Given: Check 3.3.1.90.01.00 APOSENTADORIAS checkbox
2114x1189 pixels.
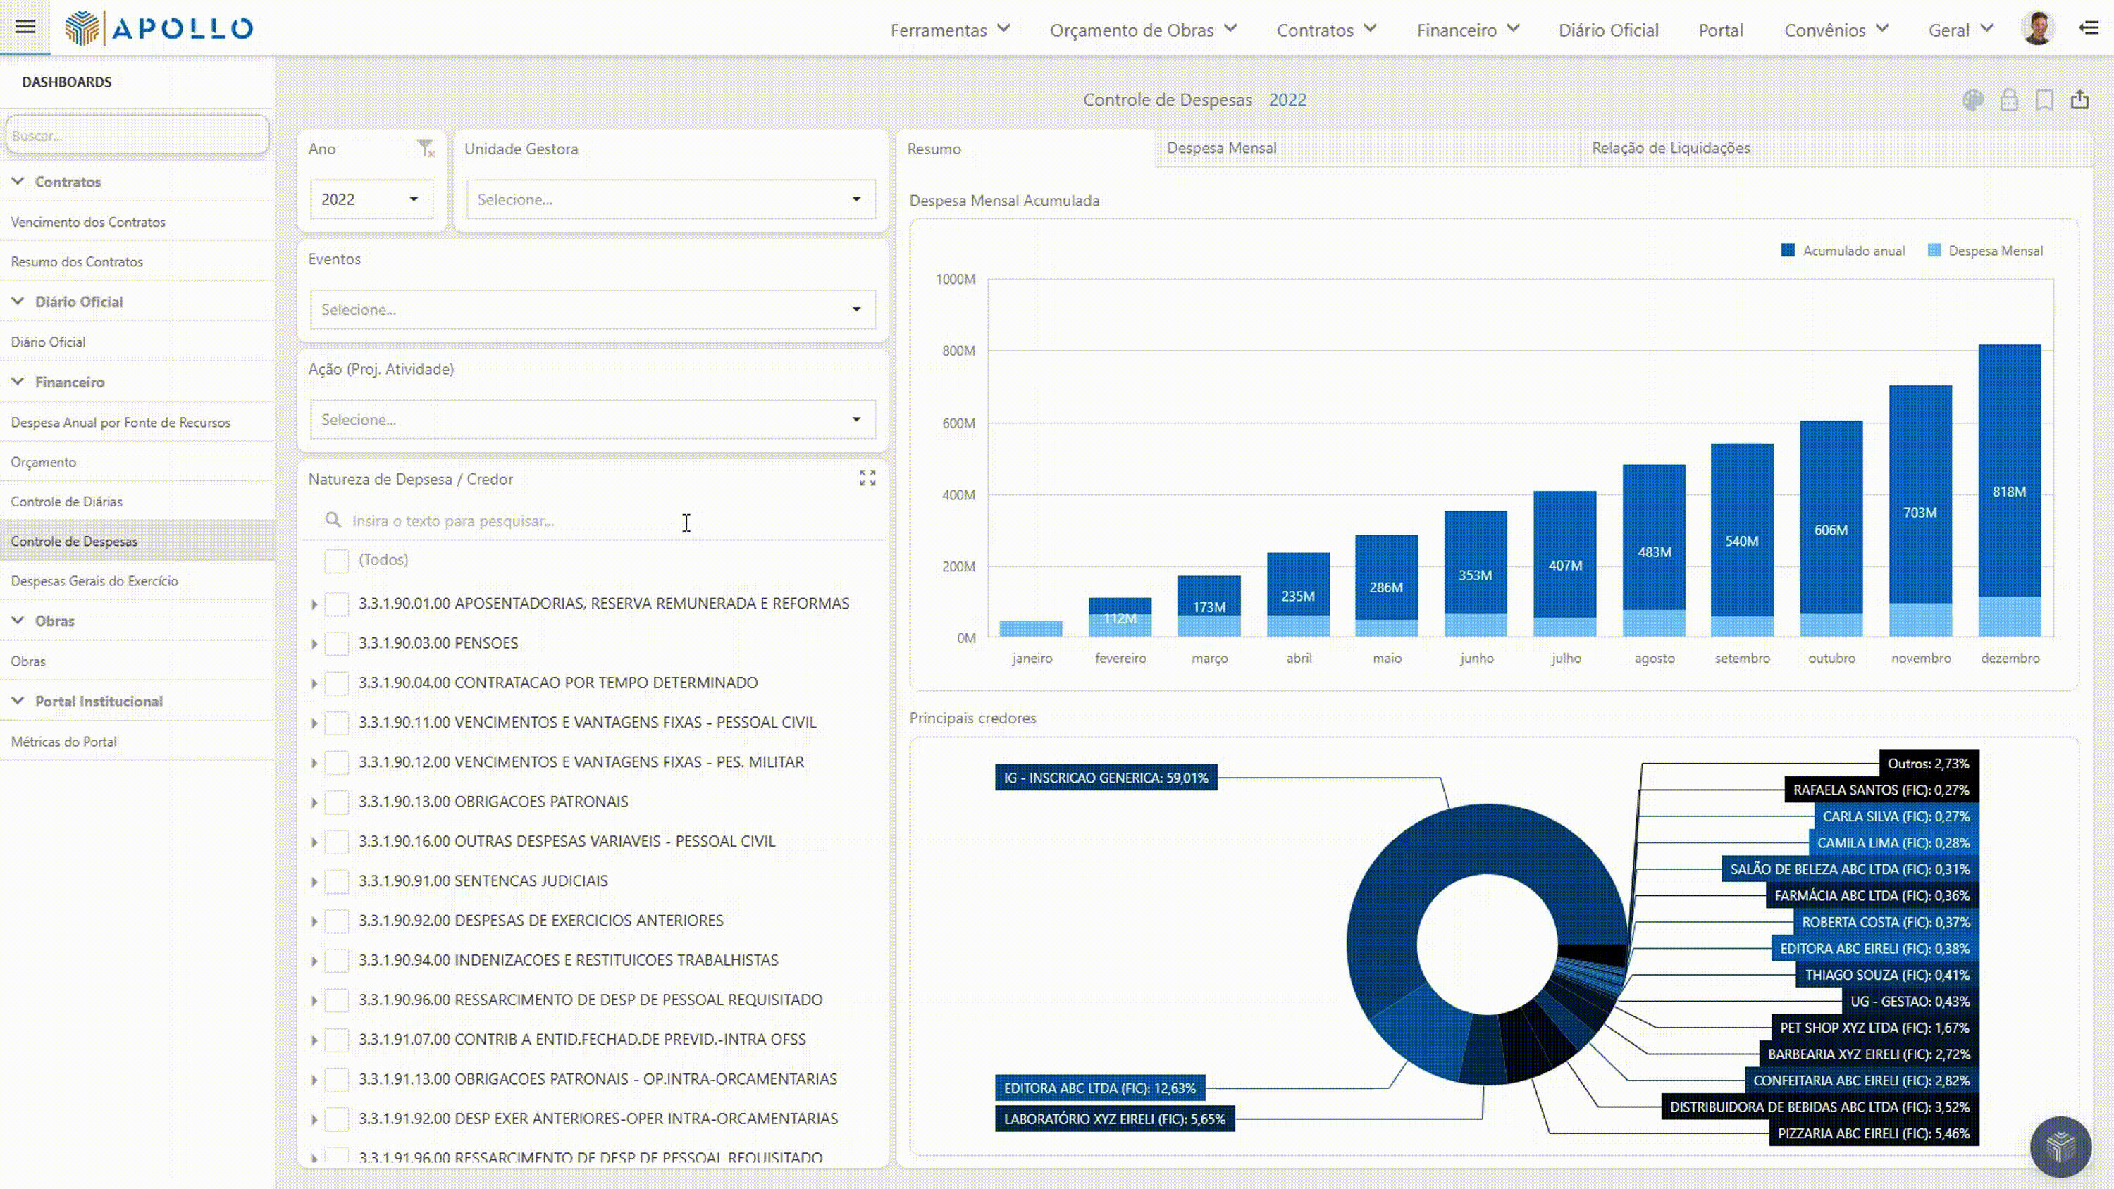Looking at the screenshot, I should pyautogui.click(x=336, y=604).
